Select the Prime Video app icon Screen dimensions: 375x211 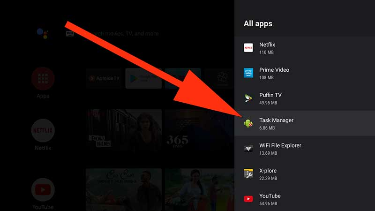(248, 73)
